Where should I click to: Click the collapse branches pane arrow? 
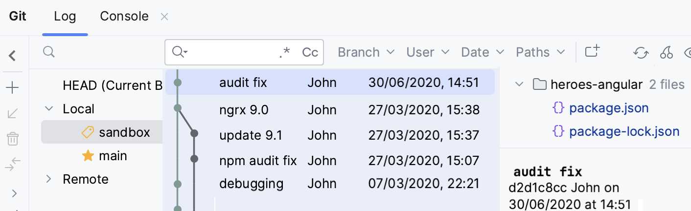point(13,56)
